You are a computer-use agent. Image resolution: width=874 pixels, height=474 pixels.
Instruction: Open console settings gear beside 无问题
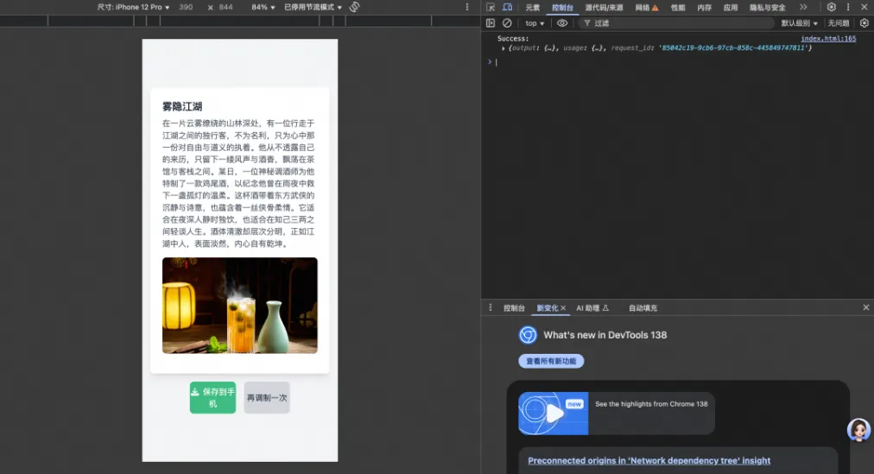coord(864,23)
